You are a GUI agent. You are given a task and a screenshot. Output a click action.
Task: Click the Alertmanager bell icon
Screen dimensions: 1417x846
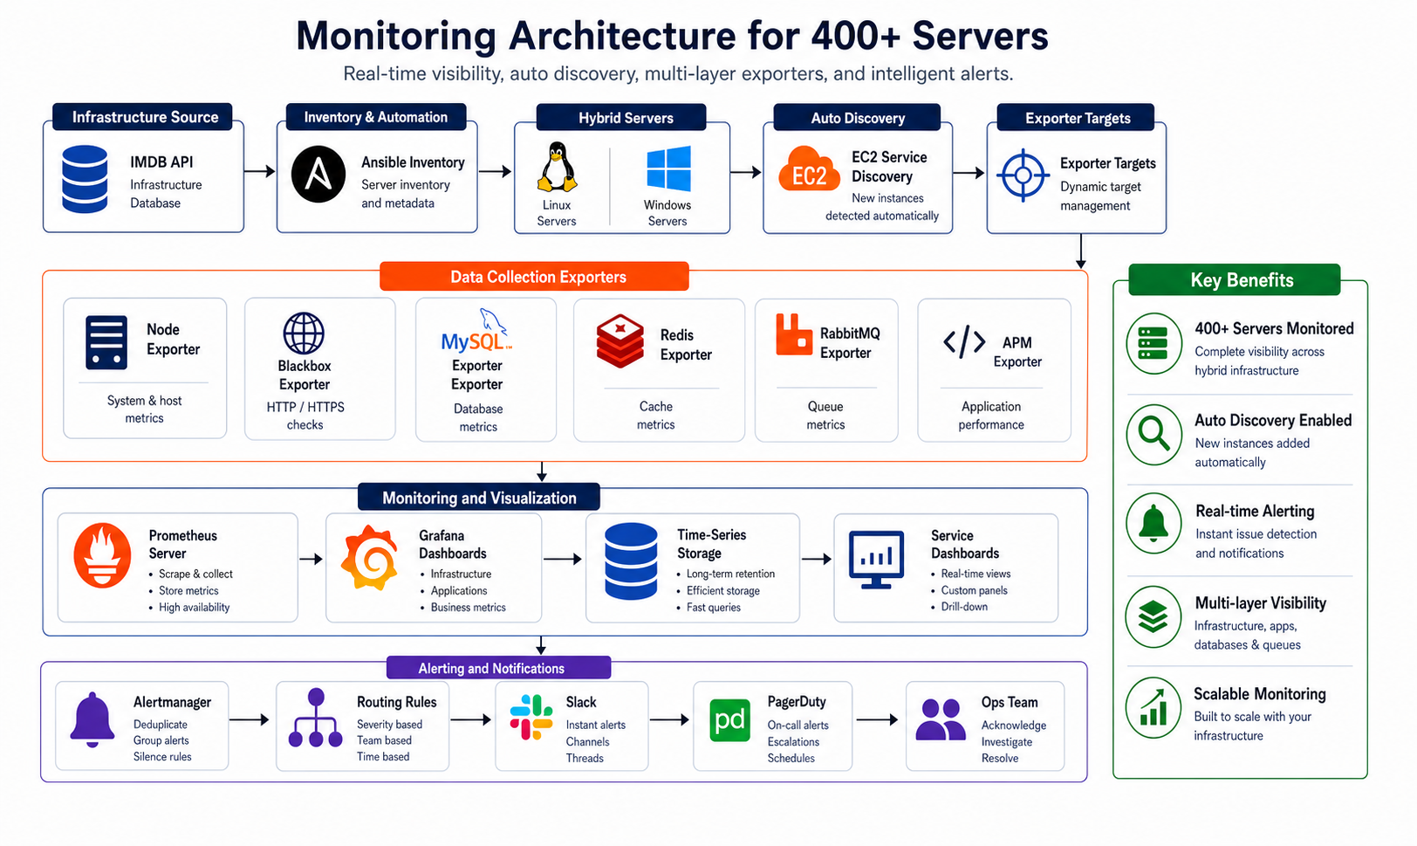(x=92, y=720)
